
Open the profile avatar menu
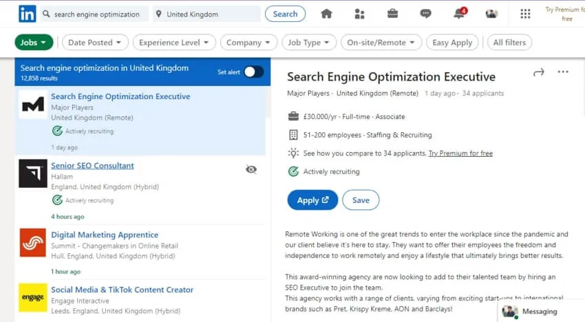coord(491,14)
